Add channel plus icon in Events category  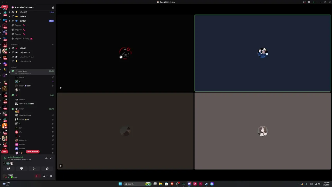(53, 44)
